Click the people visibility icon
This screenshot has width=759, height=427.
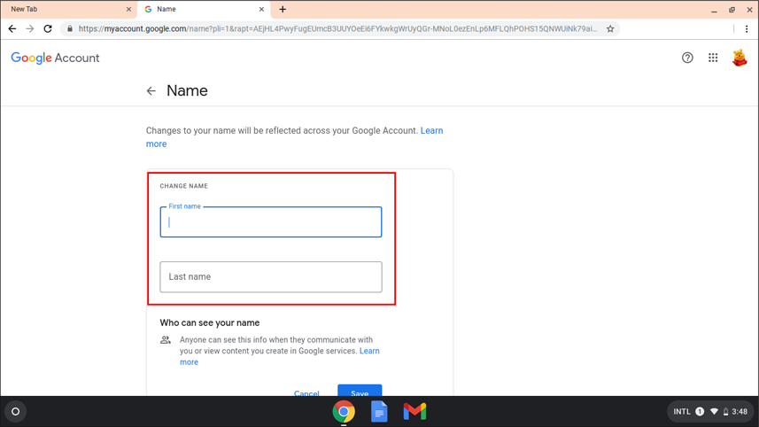[166, 340]
